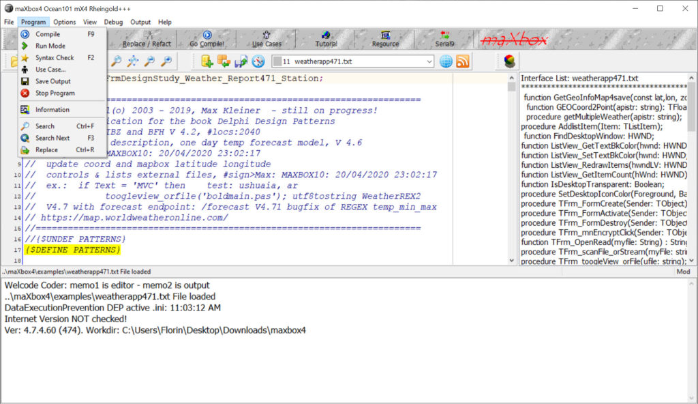Click the Serial9 toolbar button

(x=444, y=40)
